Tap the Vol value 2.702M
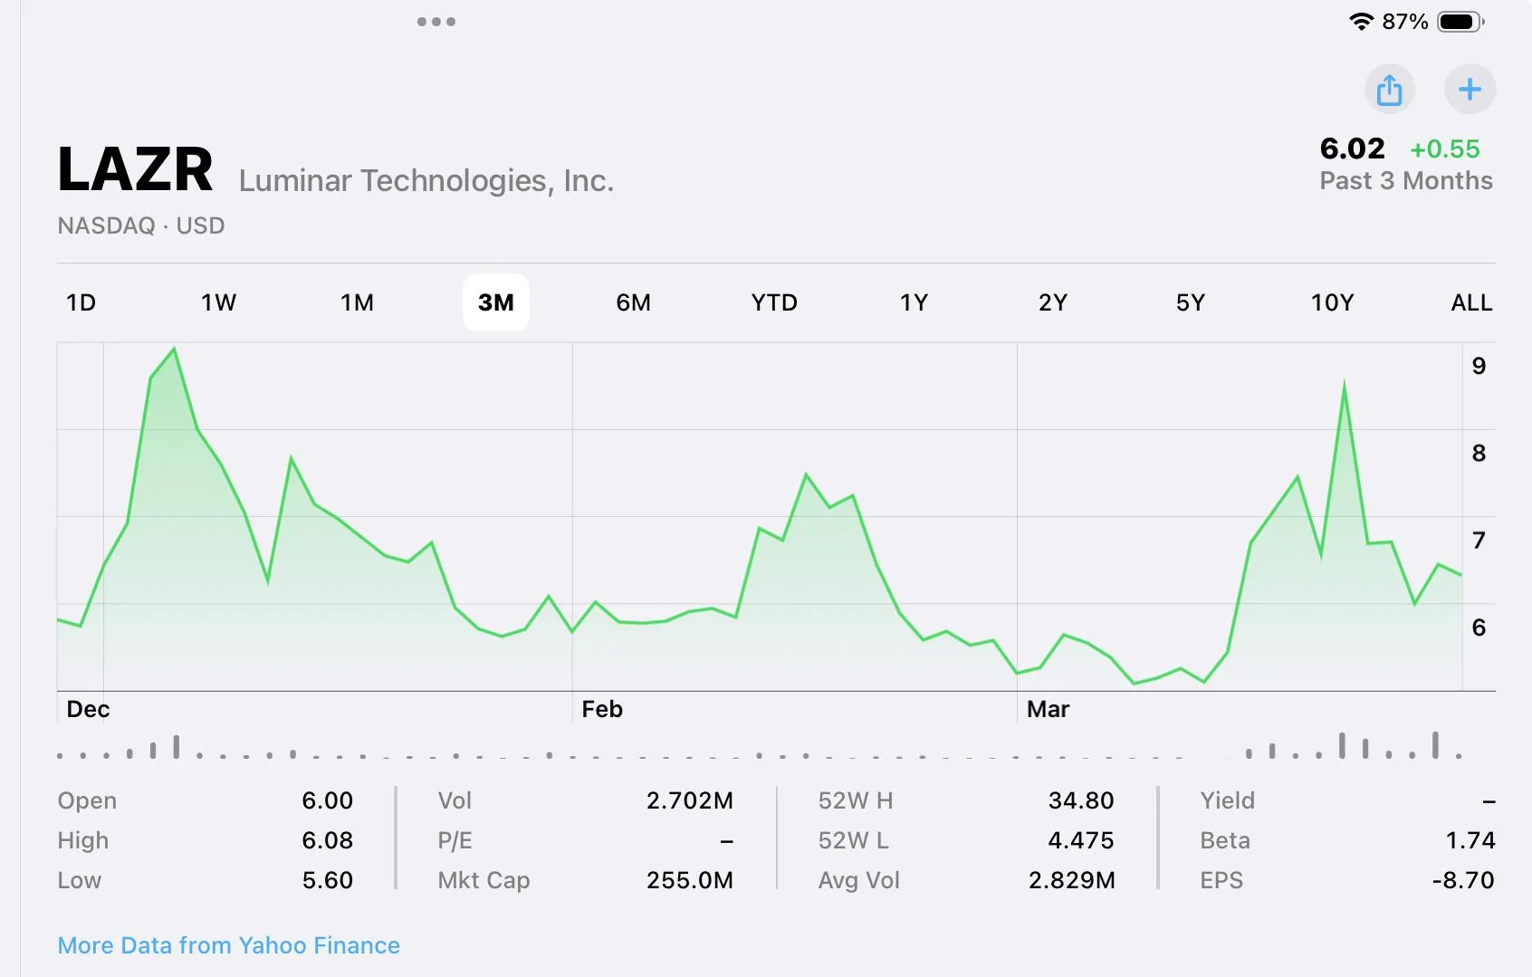 (690, 800)
